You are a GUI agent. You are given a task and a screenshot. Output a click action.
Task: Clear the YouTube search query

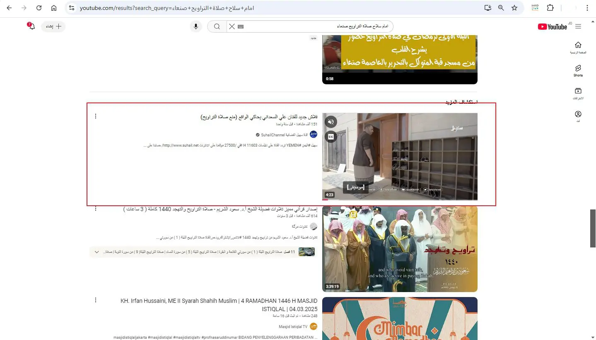pyautogui.click(x=232, y=26)
